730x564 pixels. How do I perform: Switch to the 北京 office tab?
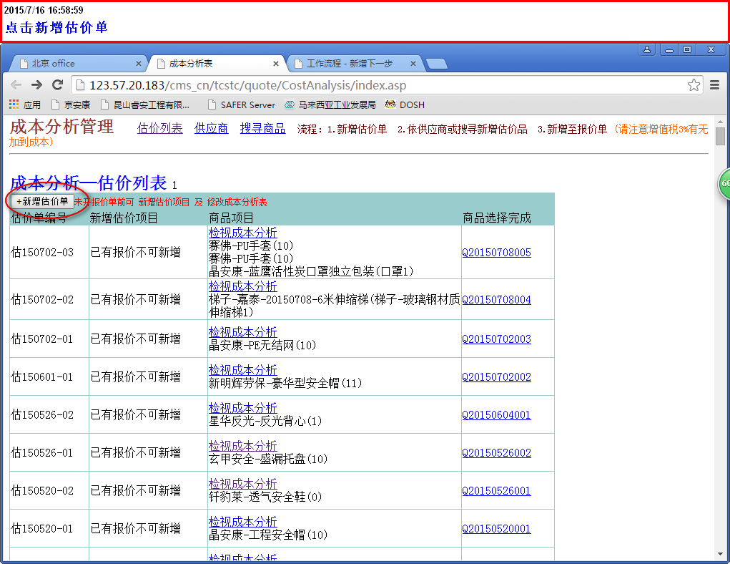[x=71, y=64]
